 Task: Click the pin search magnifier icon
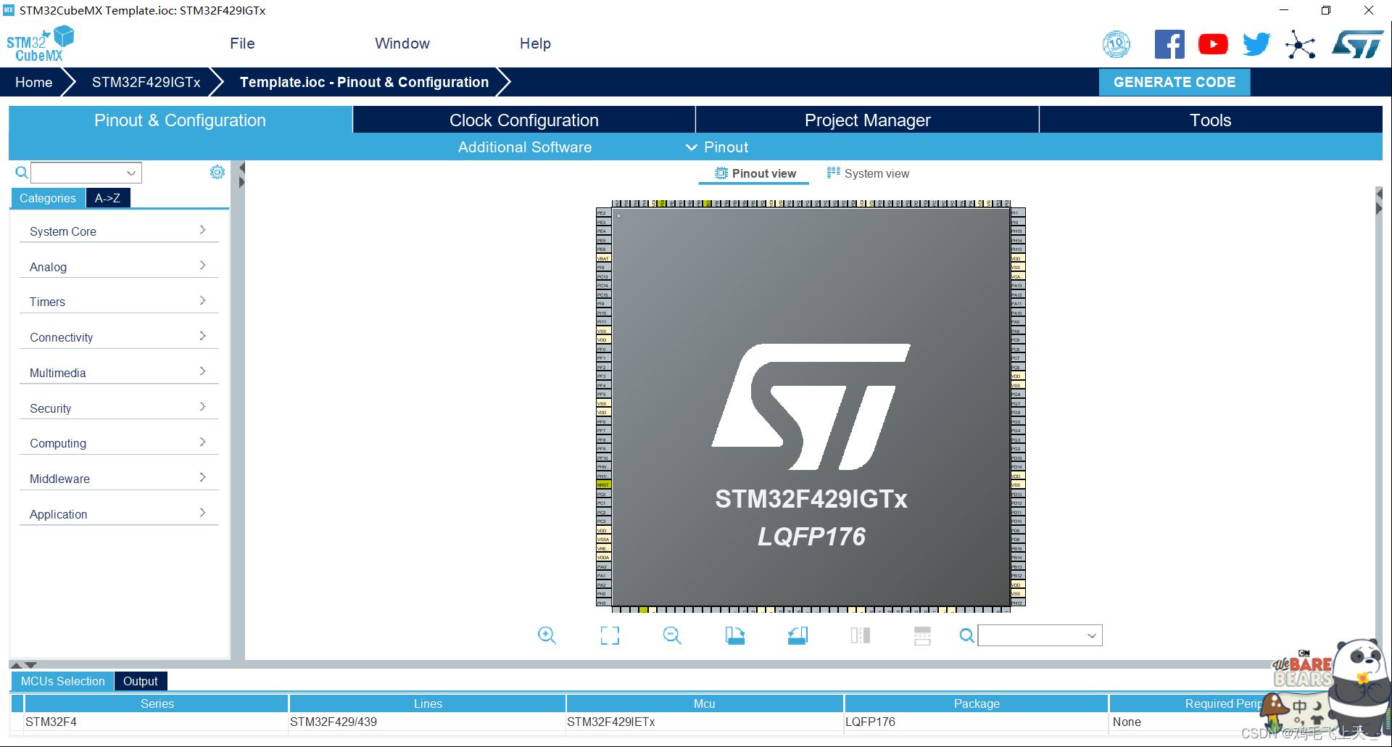tap(966, 636)
